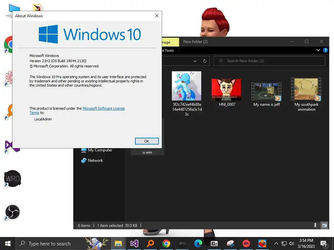Click the yellow Manage contextual tab
The width and height of the screenshot is (334, 250).
pos(170,42)
